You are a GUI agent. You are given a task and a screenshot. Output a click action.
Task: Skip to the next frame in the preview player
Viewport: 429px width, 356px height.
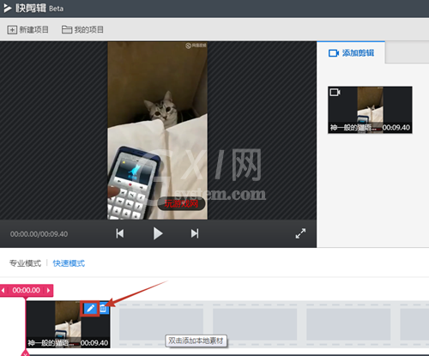tap(195, 233)
